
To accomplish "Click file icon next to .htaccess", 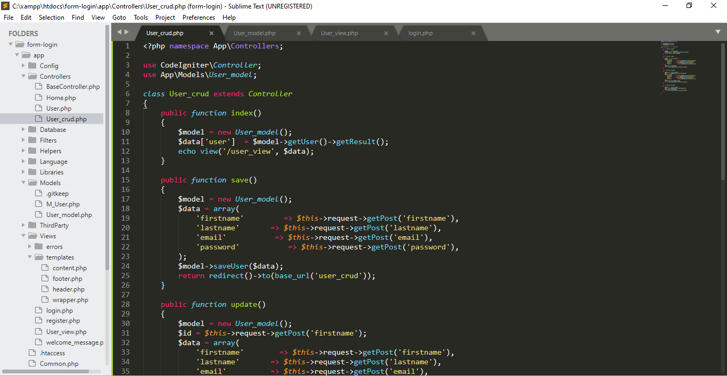I will [x=32, y=353].
